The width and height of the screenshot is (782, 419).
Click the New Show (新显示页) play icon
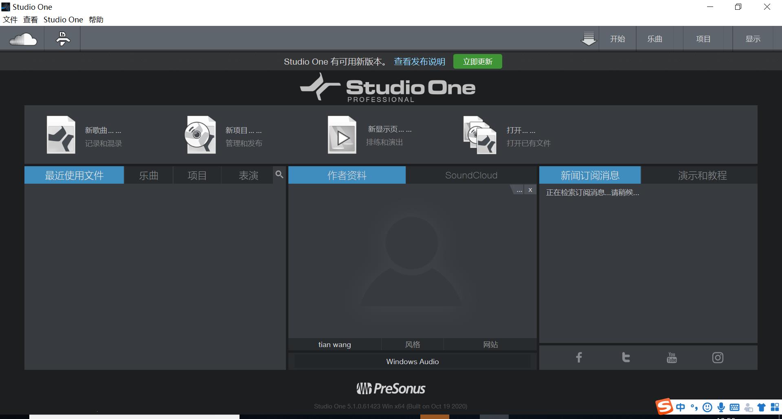coord(342,135)
